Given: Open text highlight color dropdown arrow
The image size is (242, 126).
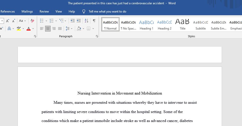Looking at the screenshot, I should tap(23, 28).
